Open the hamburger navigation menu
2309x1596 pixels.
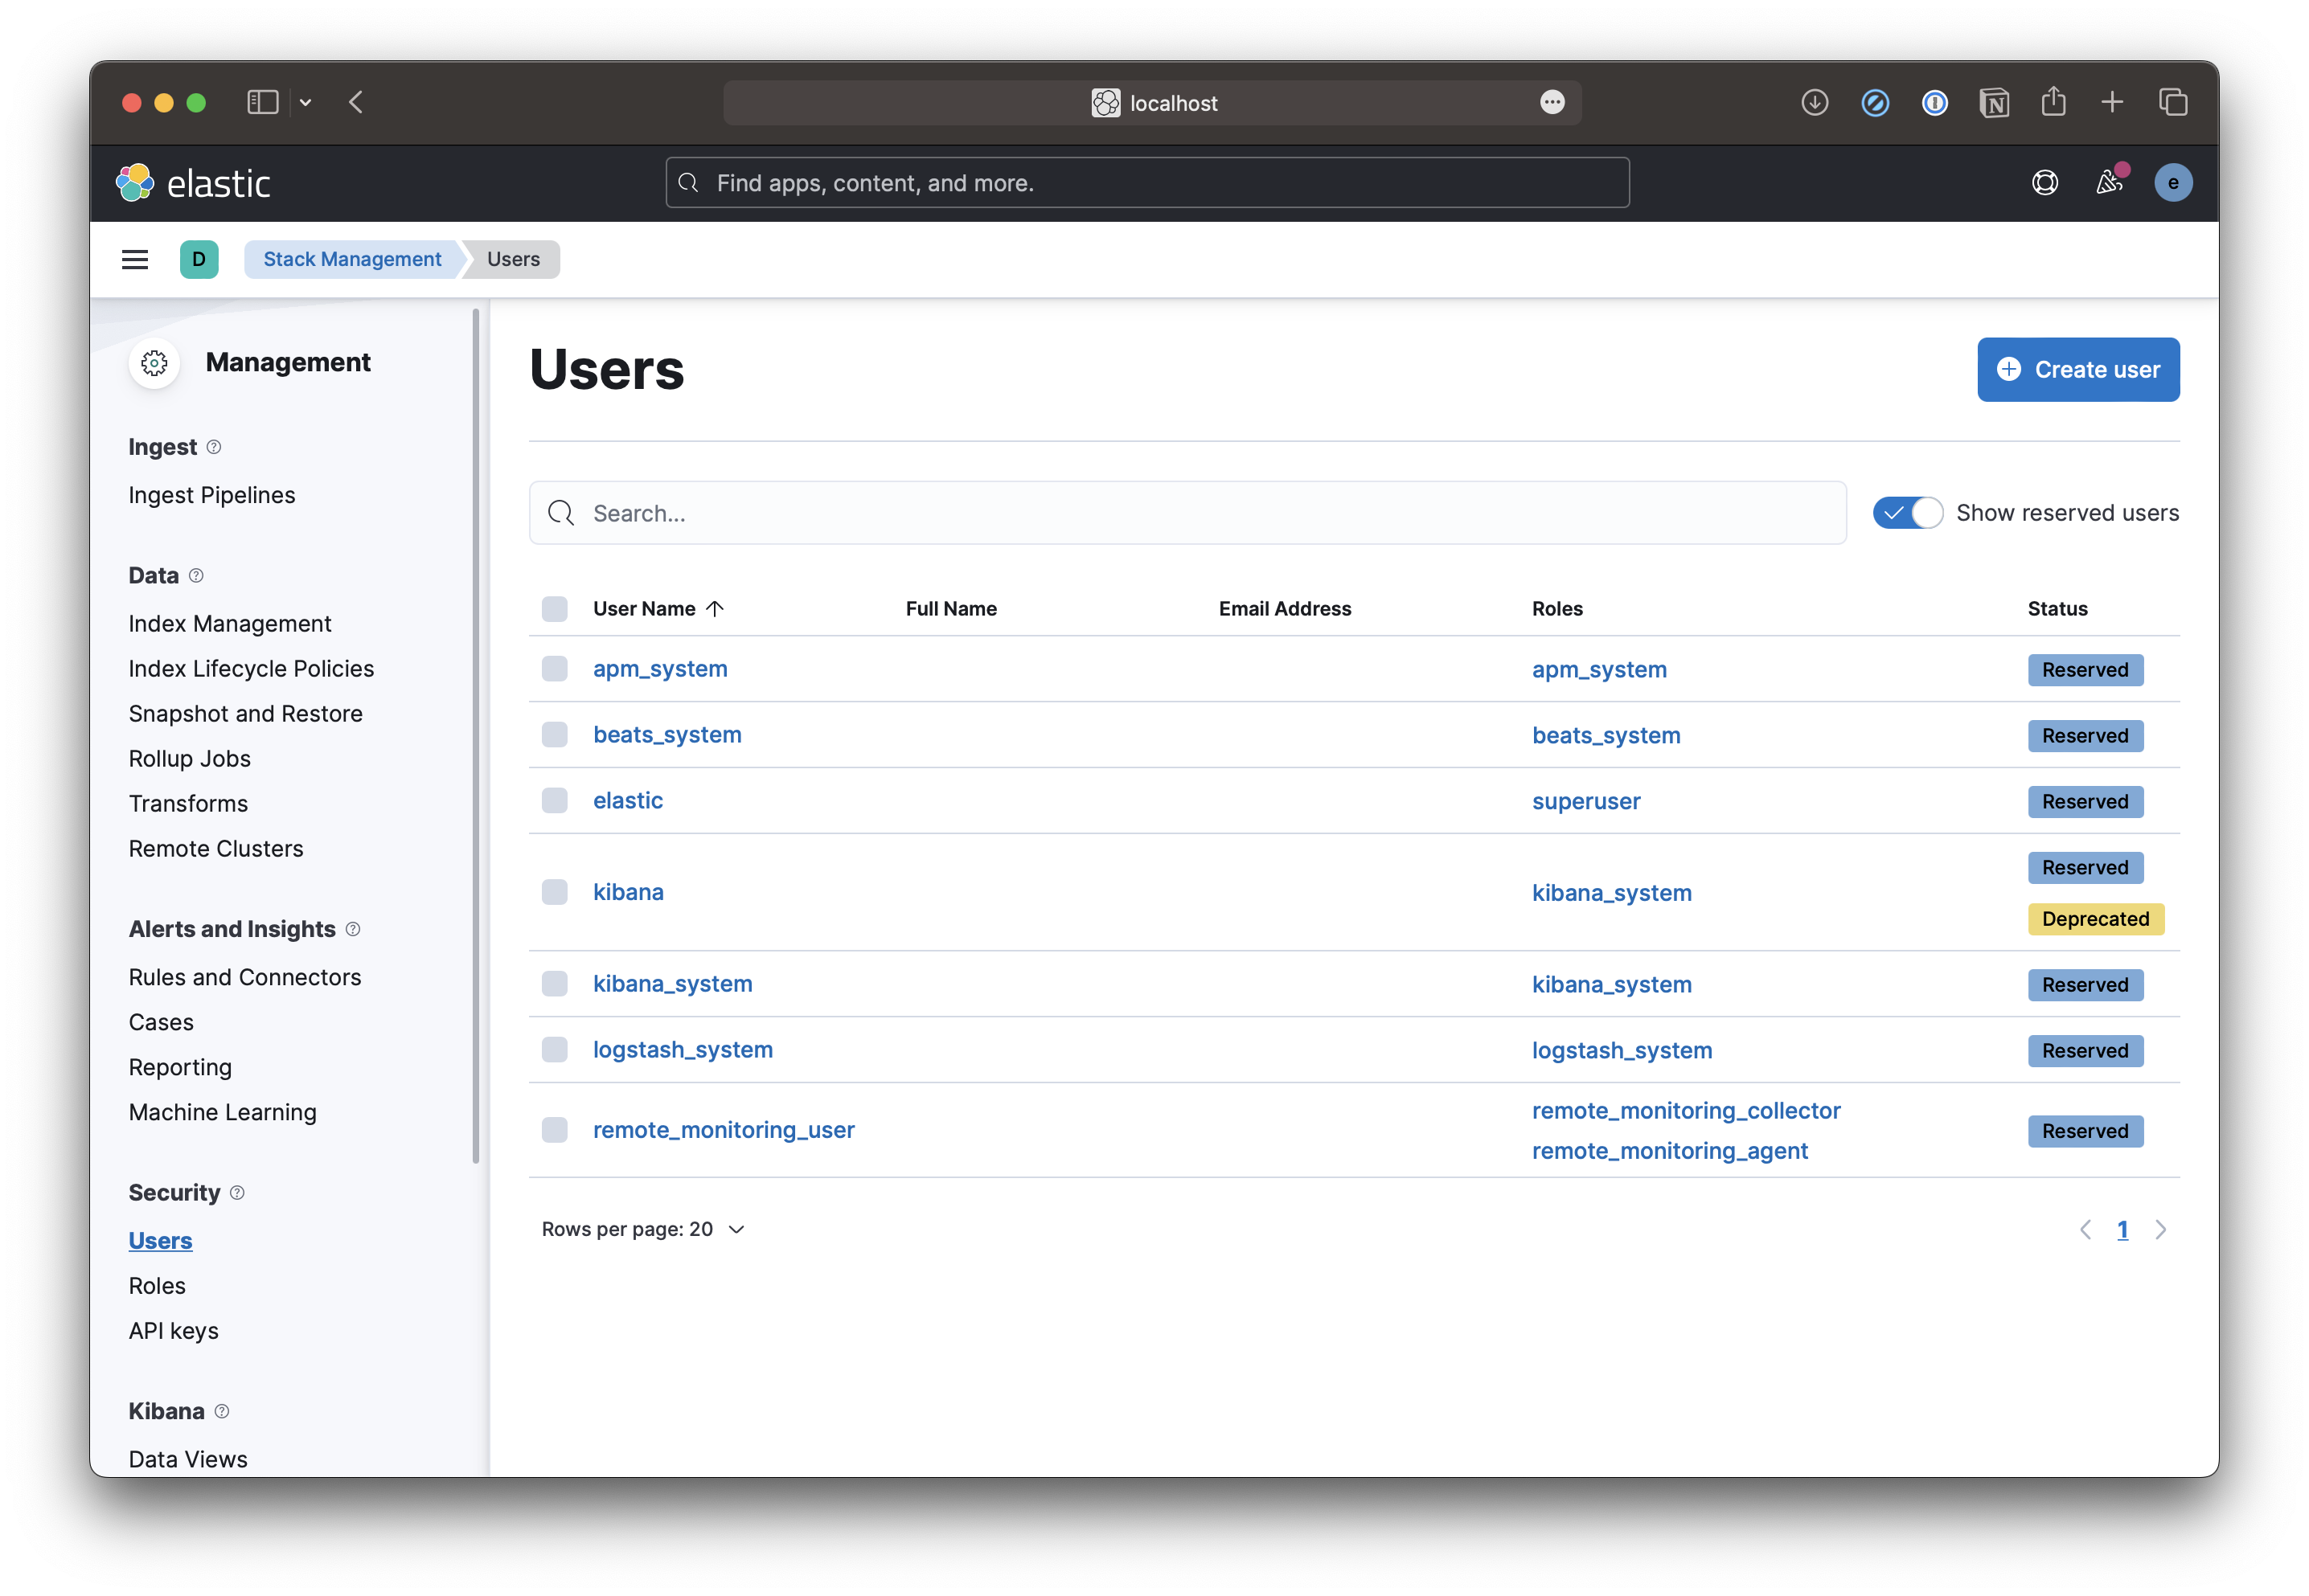135,260
